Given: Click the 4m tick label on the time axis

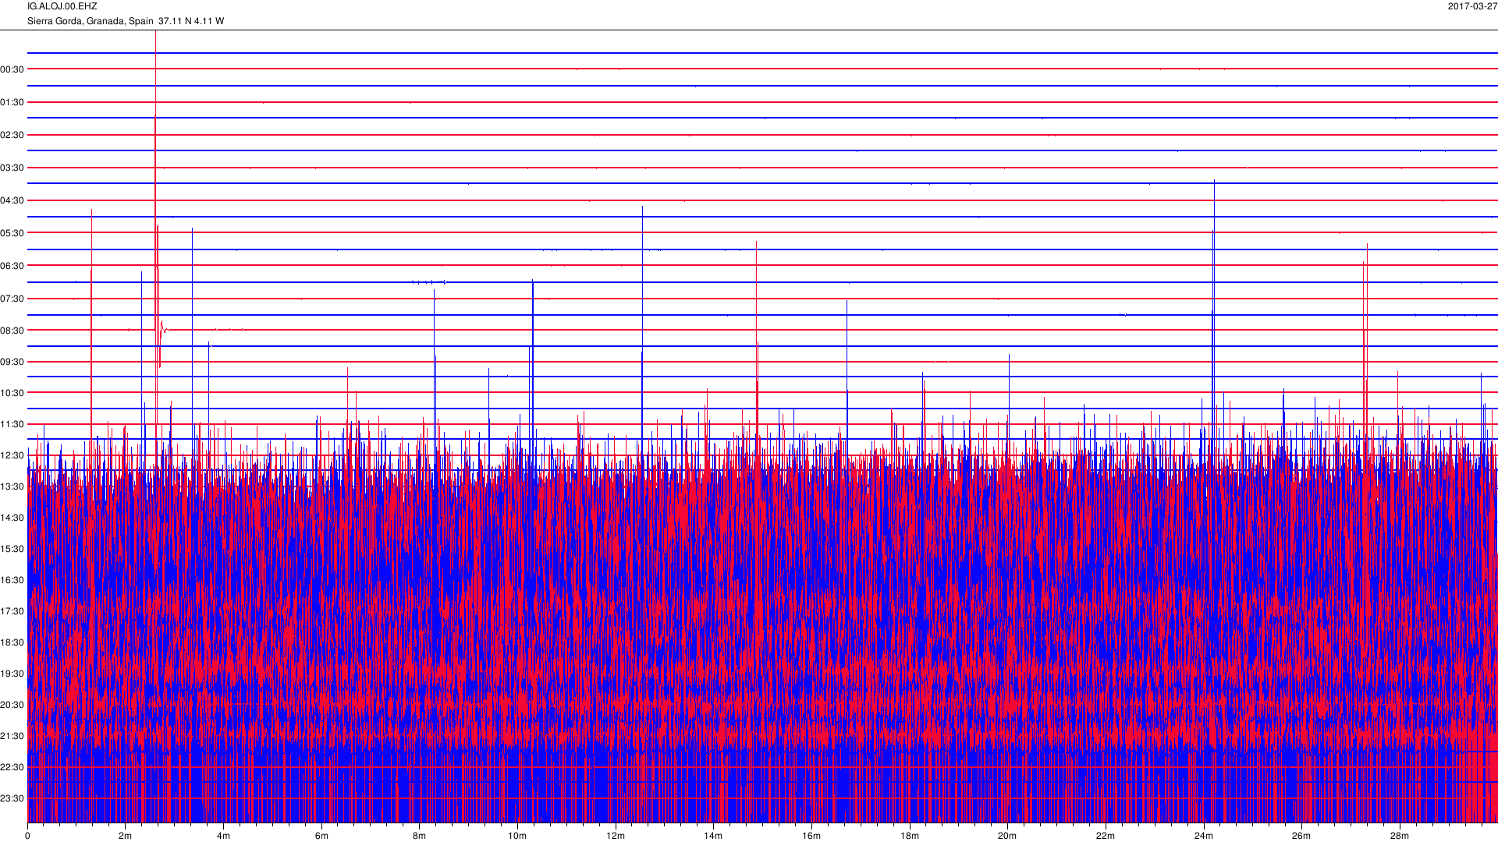Looking at the screenshot, I should coord(223,836).
